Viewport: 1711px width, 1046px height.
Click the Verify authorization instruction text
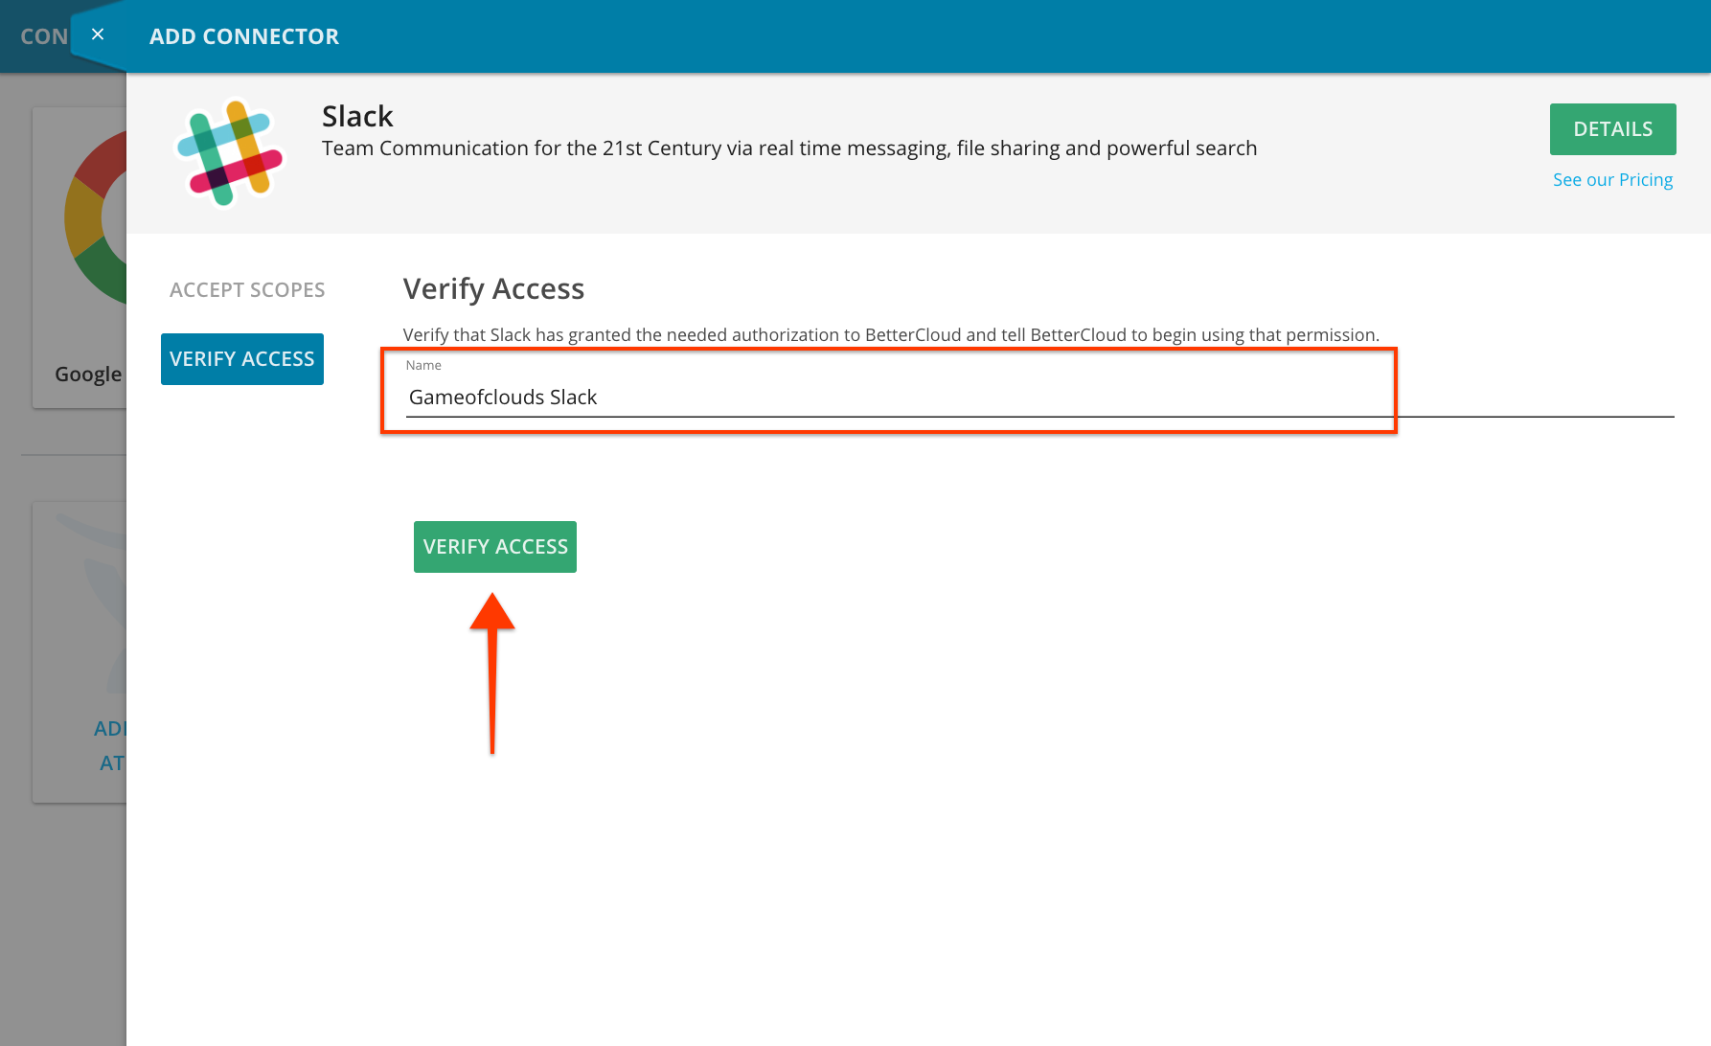[x=891, y=335]
